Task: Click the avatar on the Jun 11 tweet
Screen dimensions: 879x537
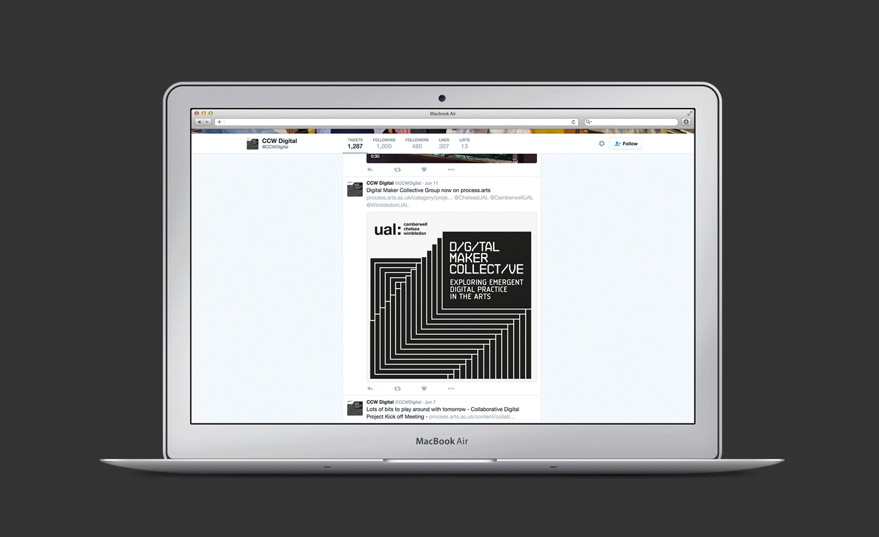Action: coord(355,189)
